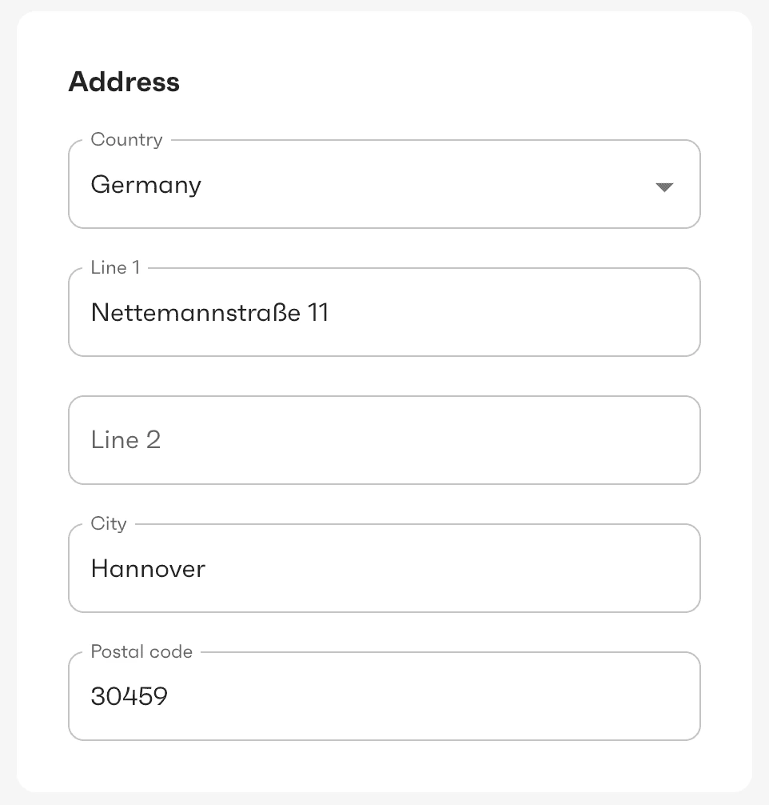Click the Line 1 floating label
This screenshot has height=805, width=769.
click(x=115, y=267)
